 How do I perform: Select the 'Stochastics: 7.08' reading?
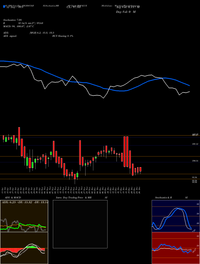12,20
